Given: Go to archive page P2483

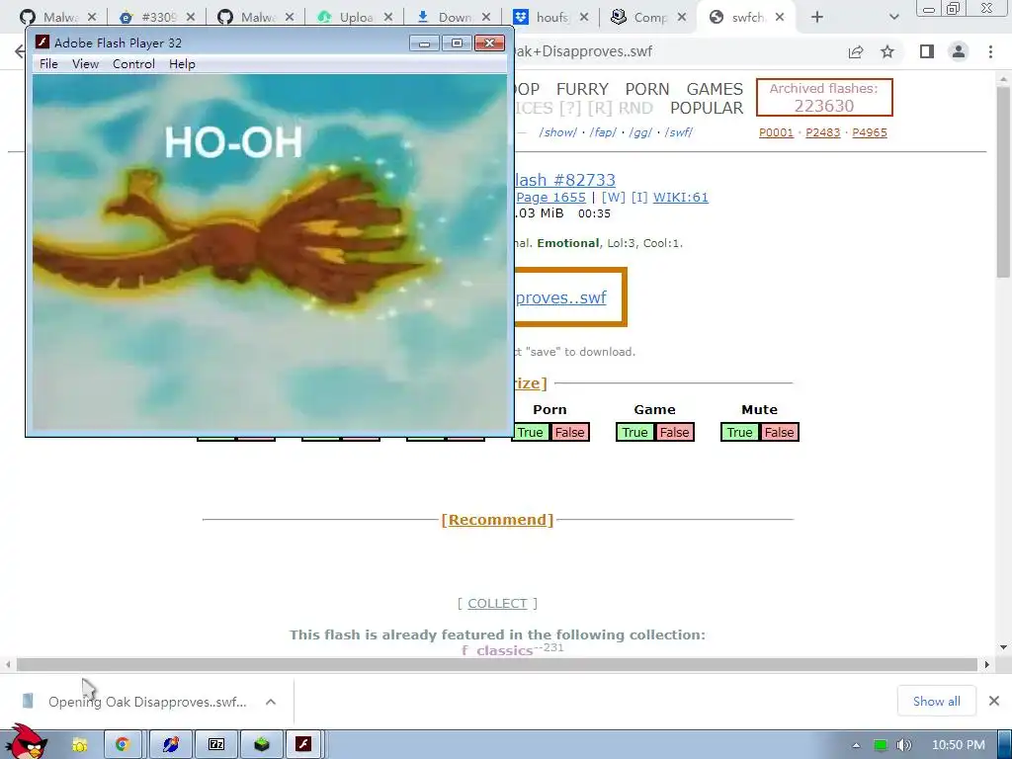Looking at the screenshot, I should (823, 132).
